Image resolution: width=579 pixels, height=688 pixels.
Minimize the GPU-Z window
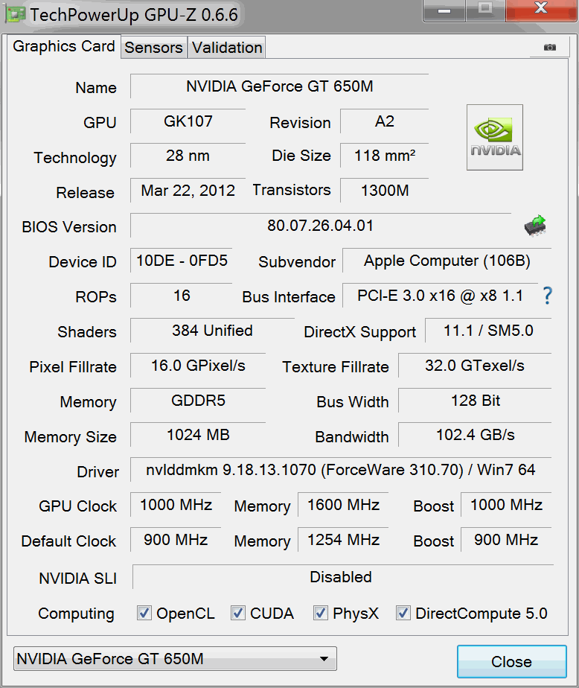click(444, 10)
